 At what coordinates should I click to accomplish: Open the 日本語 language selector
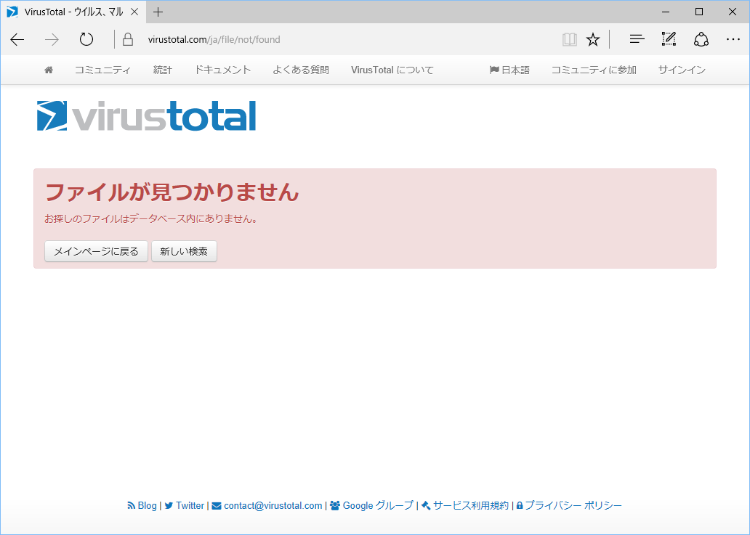pos(509,70)
